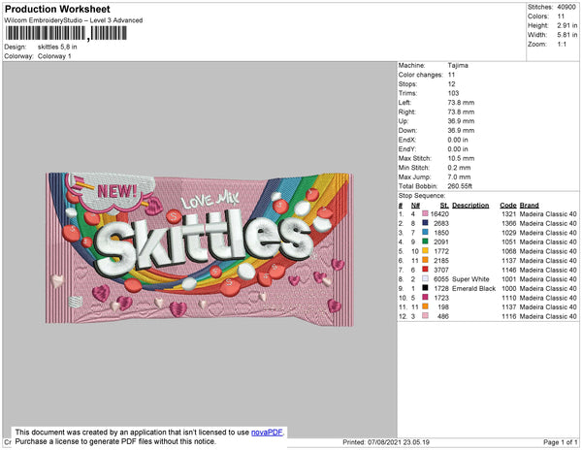Open the novaPDF hyperlink

(267, 433)
